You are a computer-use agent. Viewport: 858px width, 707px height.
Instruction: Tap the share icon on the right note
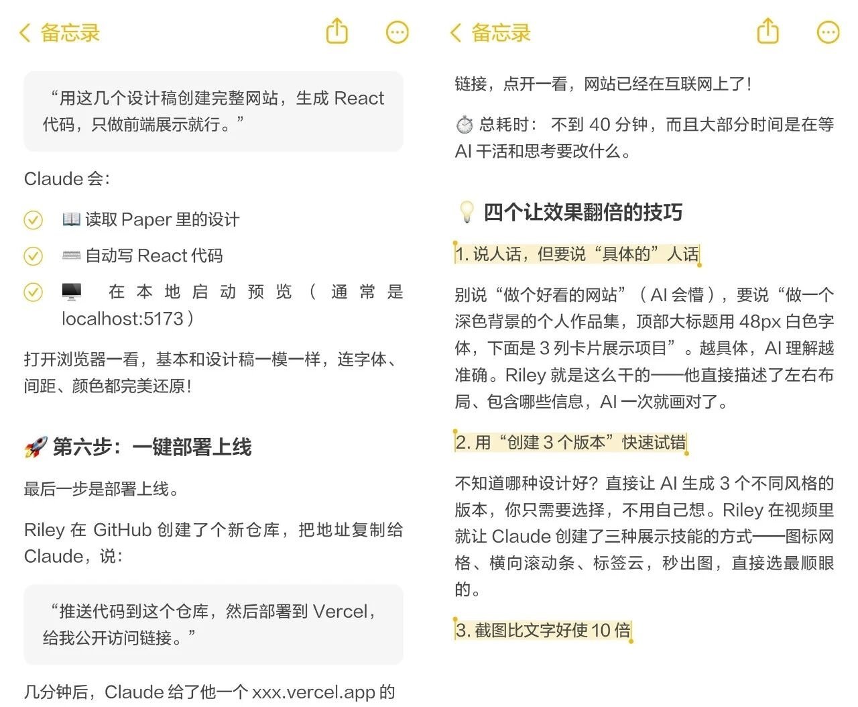click(x=767, y=32)
